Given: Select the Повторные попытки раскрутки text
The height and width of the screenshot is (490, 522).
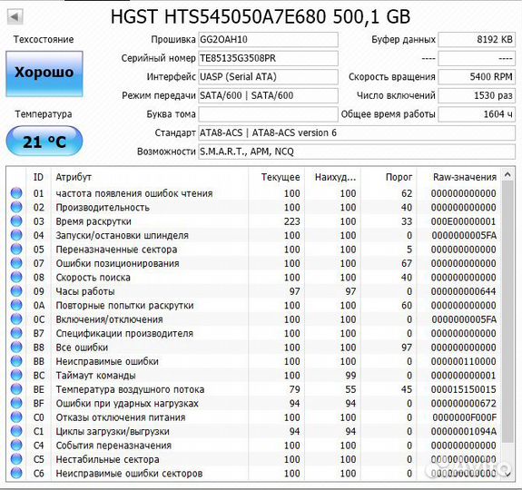Looking at the screenshot, I should pos(124,306).
